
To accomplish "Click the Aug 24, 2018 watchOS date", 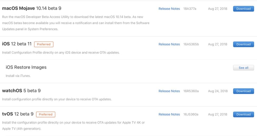I will (218, 91).
